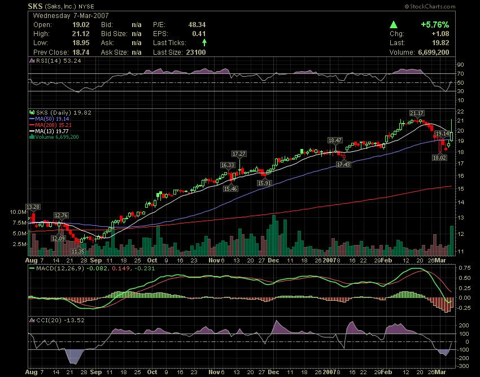Click the 15.91 price marker
Image resolution: width=480 pixels, height=377 pixels.
[x=264, y=183]
